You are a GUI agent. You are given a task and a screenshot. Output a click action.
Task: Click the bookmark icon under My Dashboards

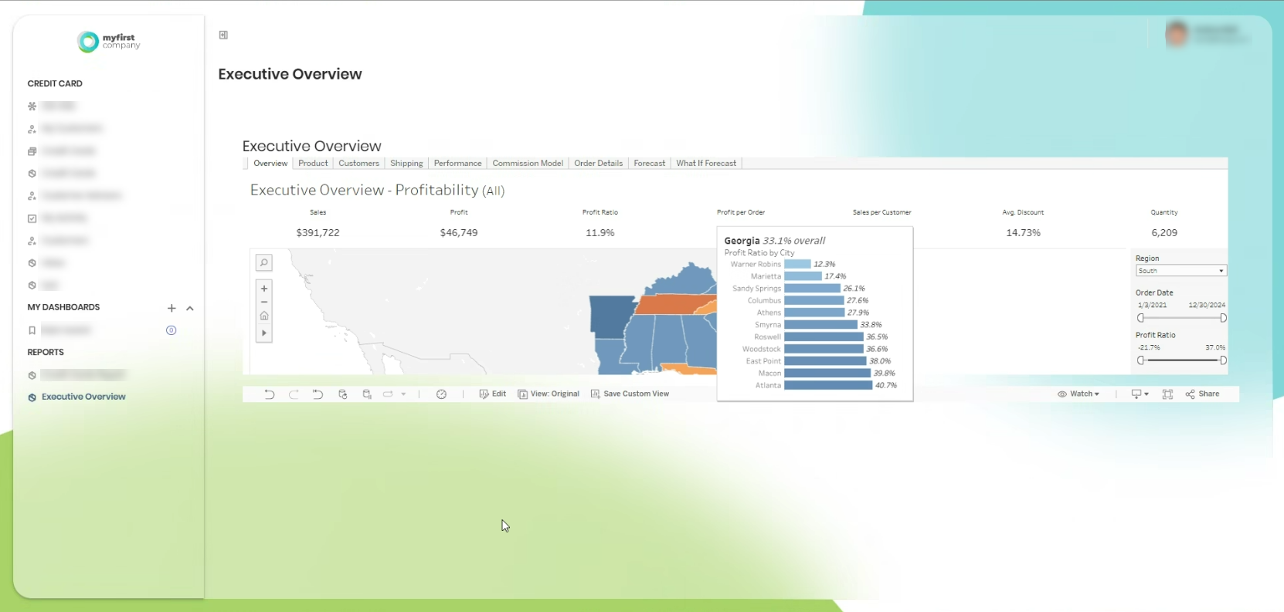click(32, 330)
